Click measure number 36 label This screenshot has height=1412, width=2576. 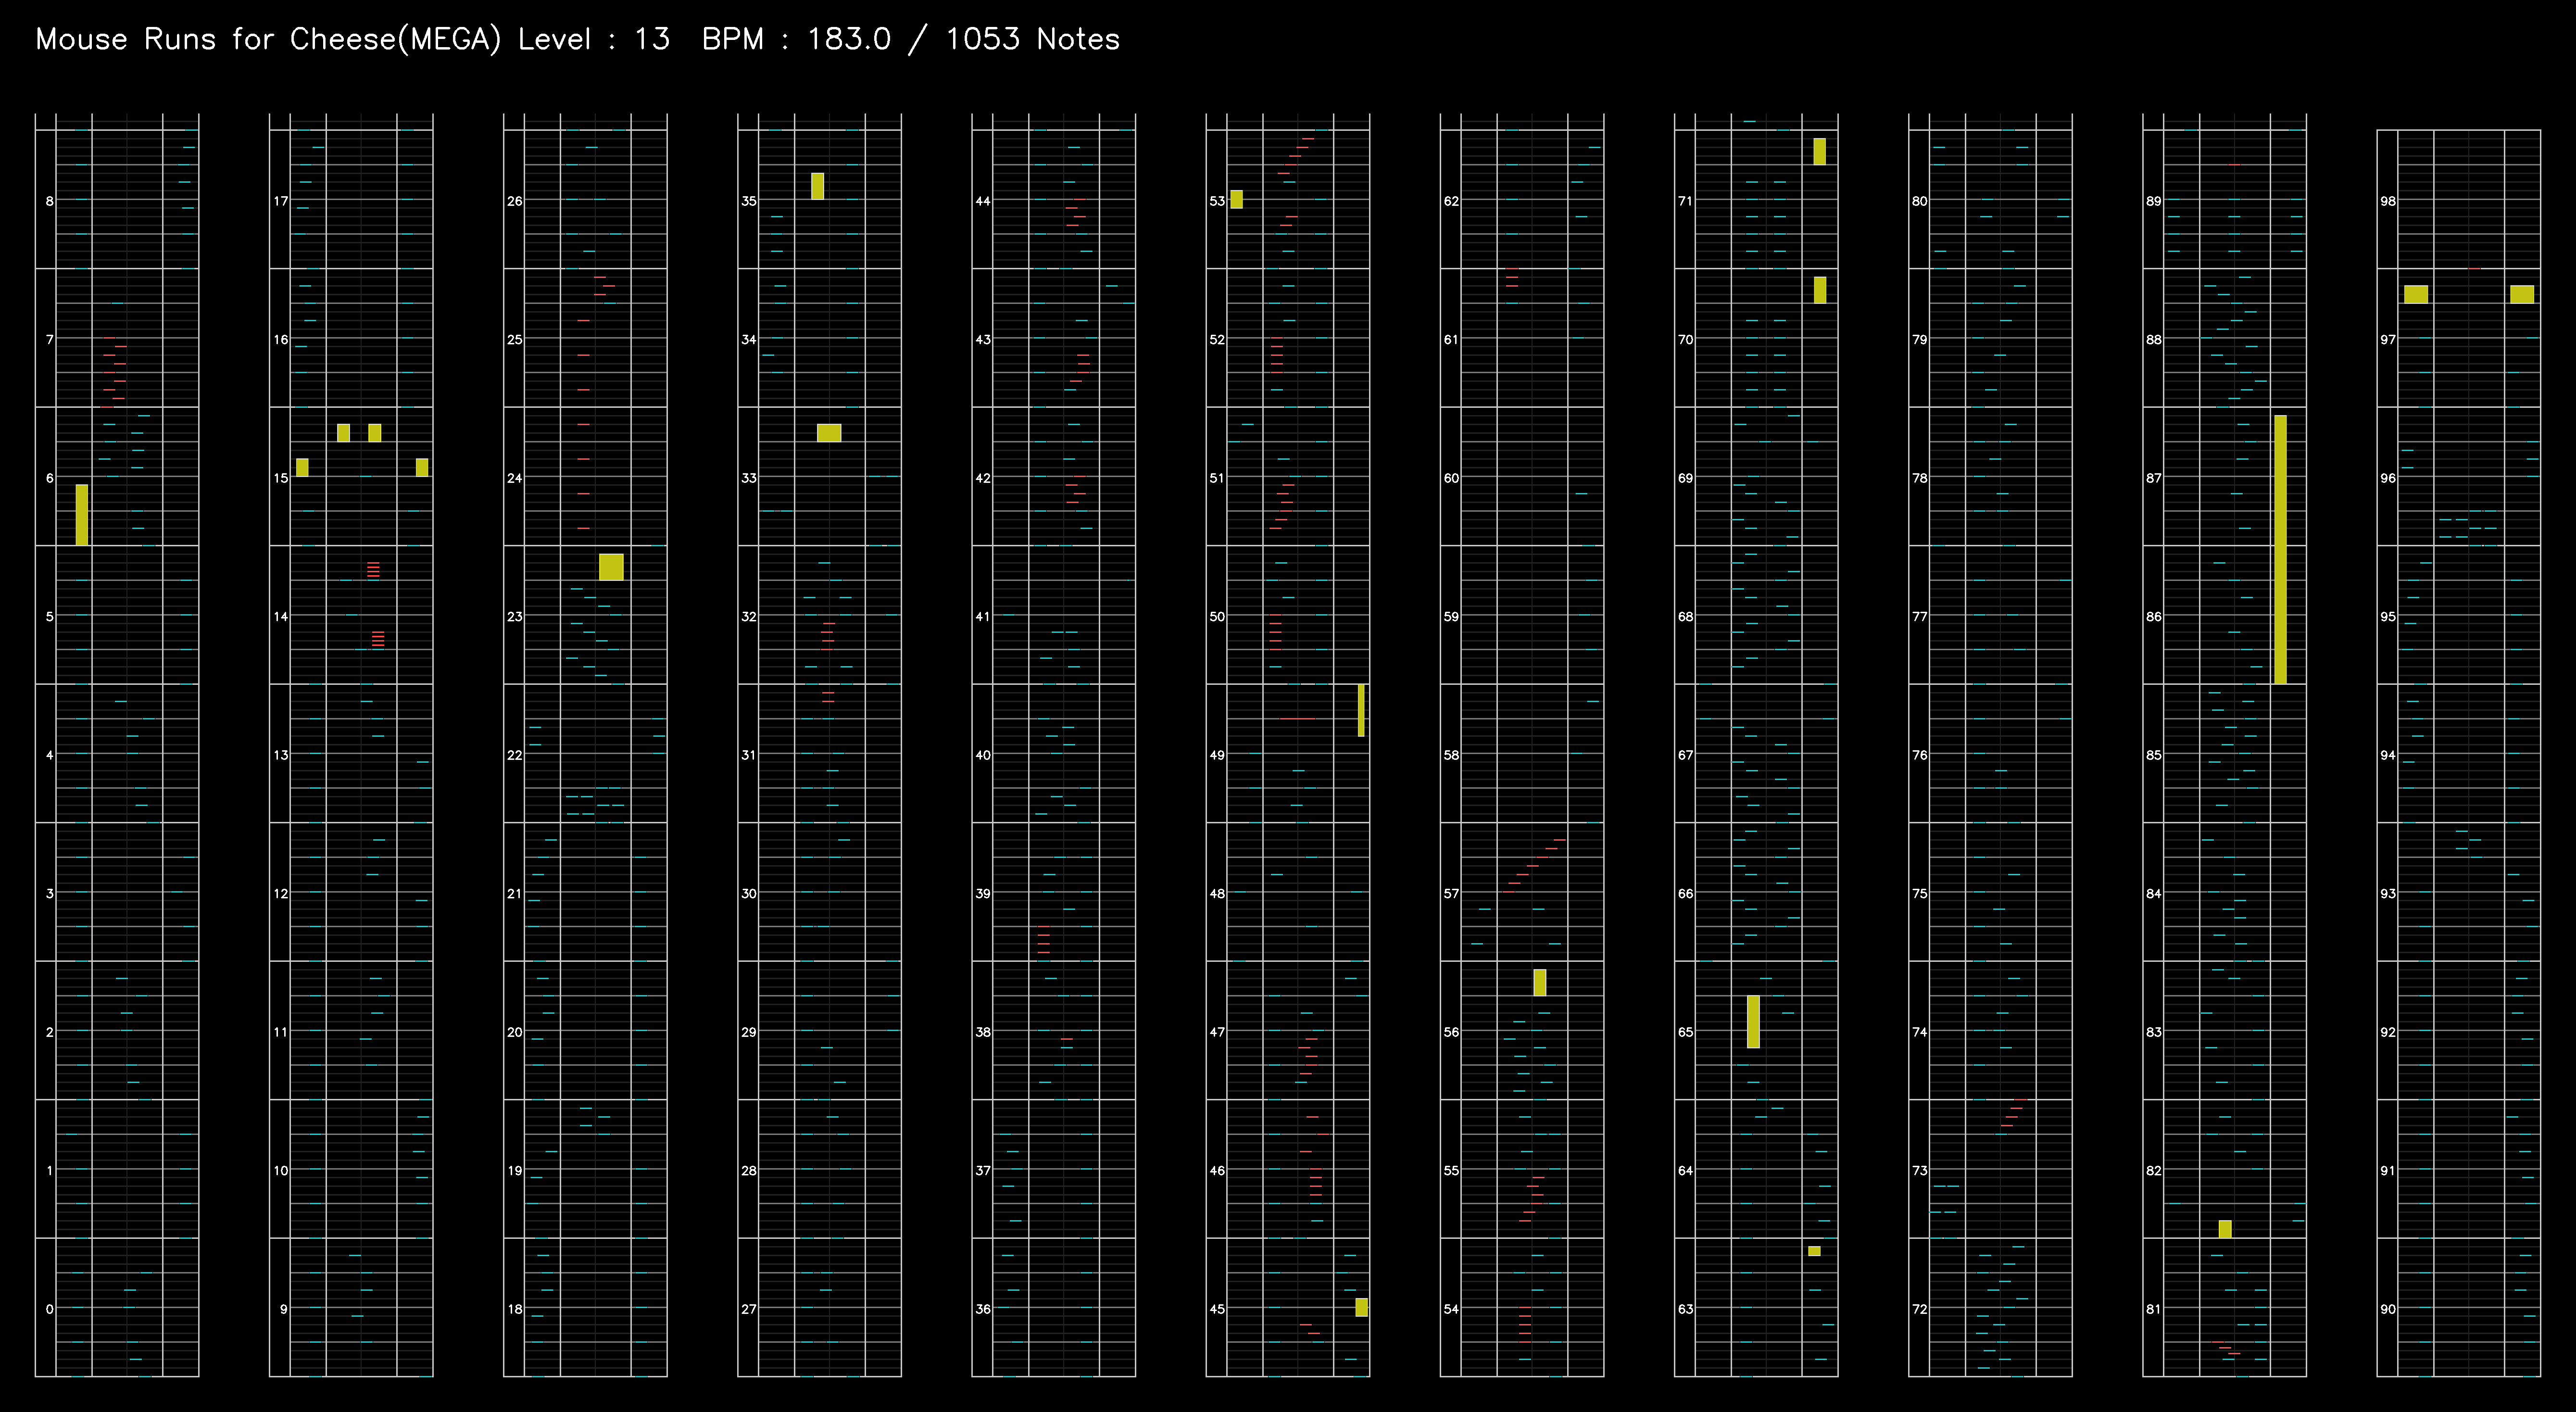pos(983,1309)
